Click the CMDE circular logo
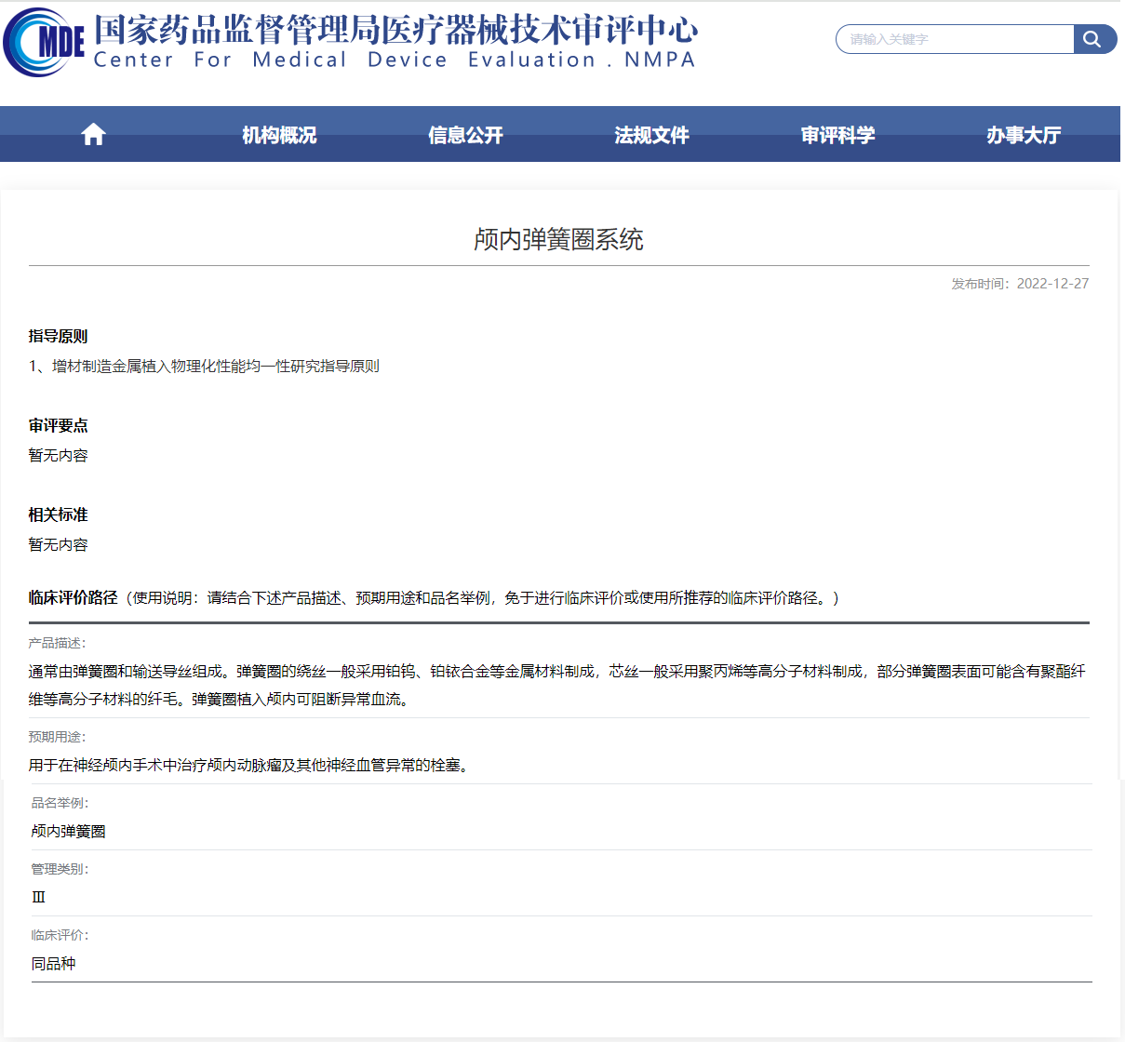 coord(44,43)
